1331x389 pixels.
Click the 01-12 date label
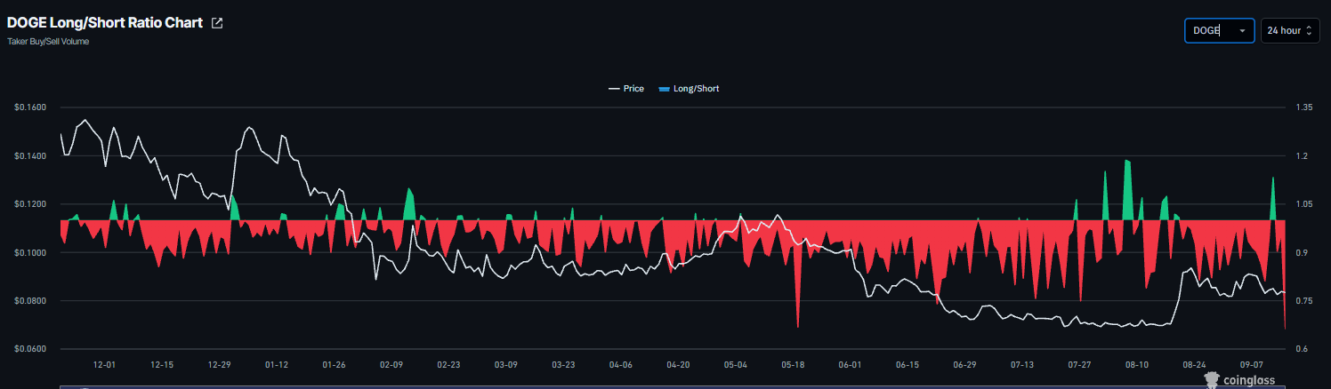[277, 365]
